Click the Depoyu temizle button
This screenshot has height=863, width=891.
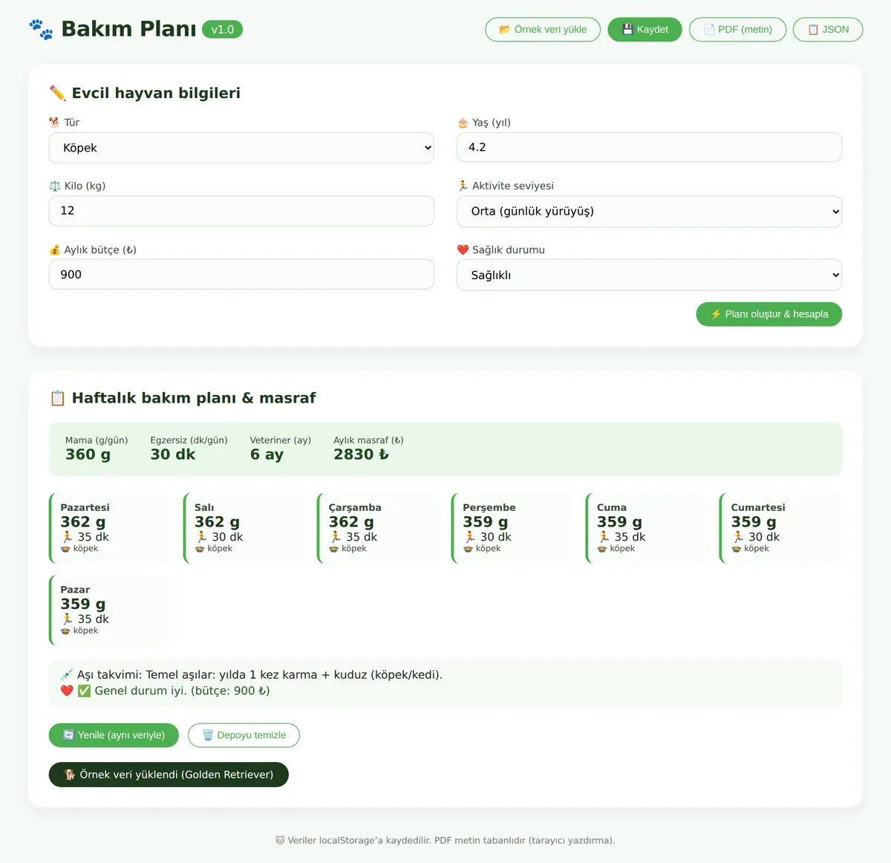[244, 735]
